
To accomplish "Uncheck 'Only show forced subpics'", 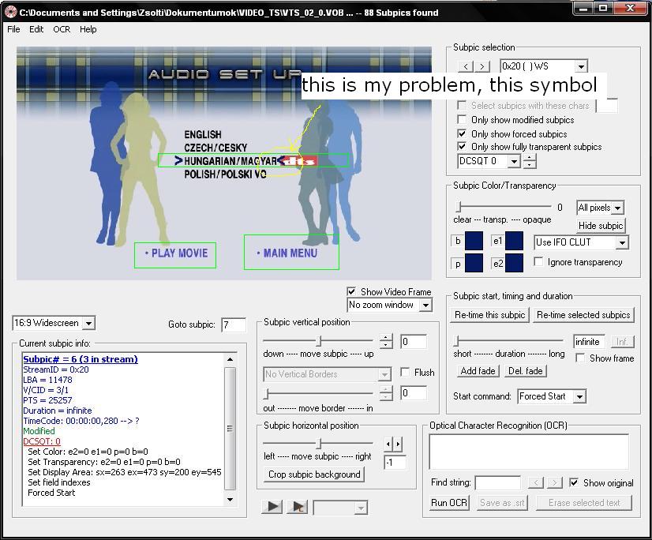I will [x=462, y=134].
